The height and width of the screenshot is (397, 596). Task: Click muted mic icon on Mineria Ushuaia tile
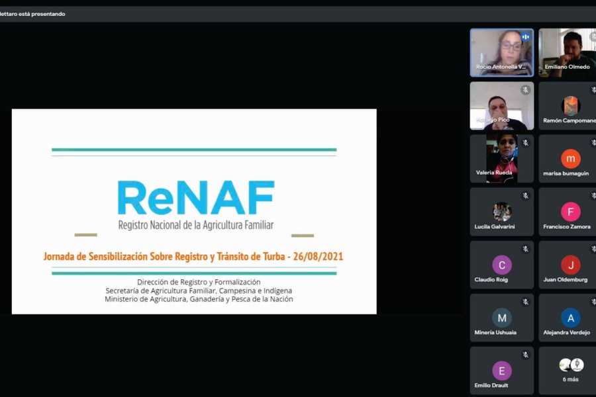pos(526,302)
